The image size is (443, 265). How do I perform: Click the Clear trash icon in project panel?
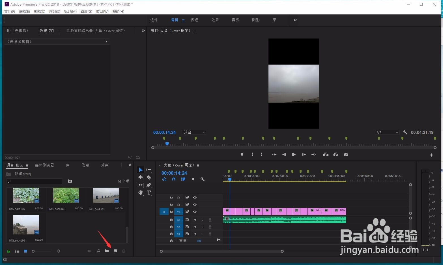tap(124, 251)
